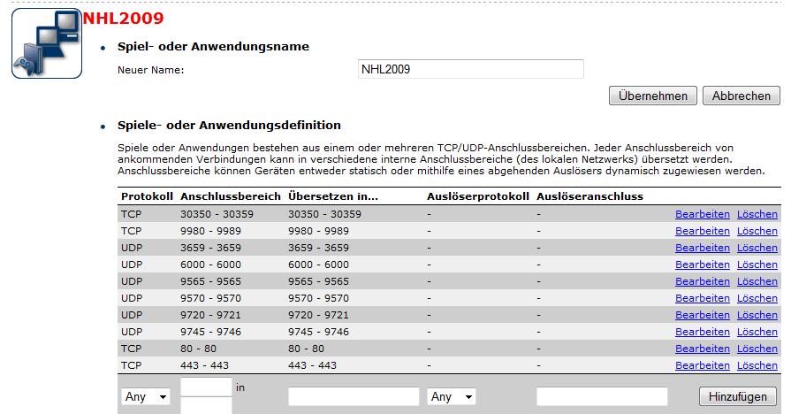Delete the TCP 30350 - 30359 rule via Löschen

point(757,214)
